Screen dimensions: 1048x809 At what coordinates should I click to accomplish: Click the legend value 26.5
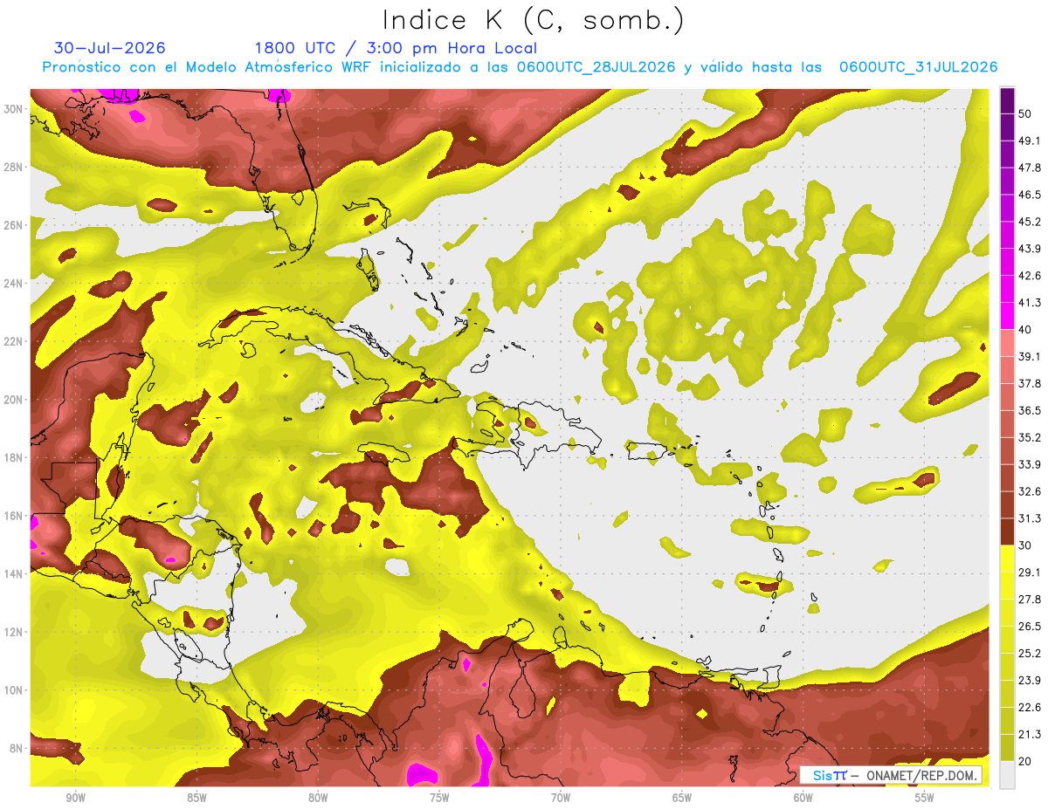point(1030,626)
